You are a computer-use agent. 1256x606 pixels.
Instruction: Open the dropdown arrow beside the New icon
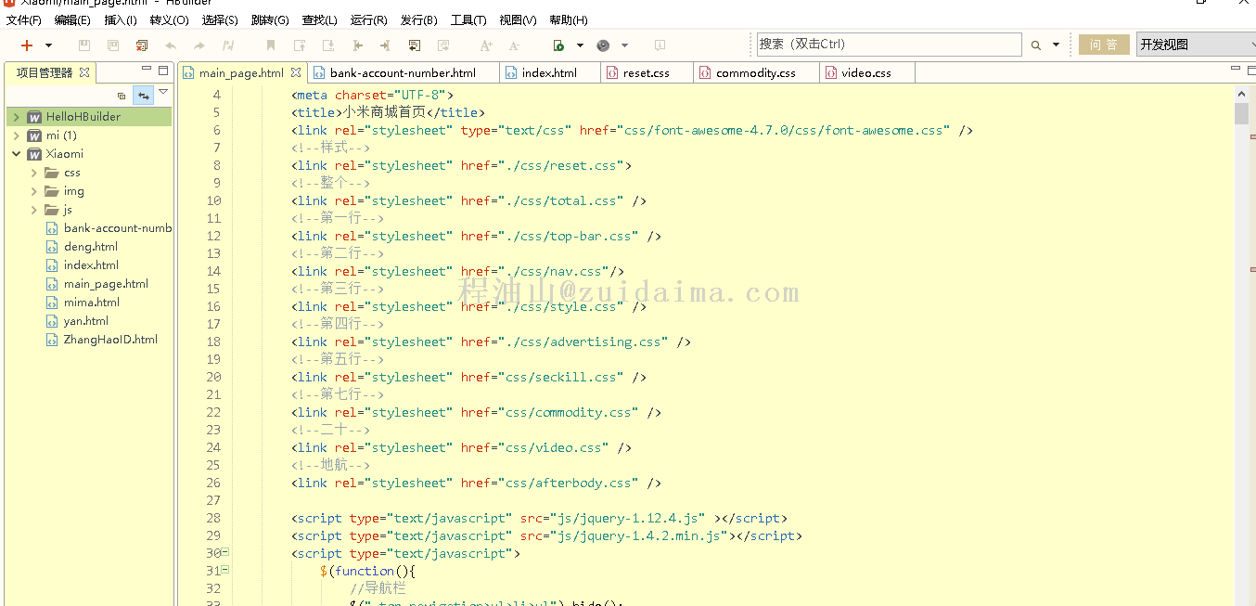pos(49,45)
